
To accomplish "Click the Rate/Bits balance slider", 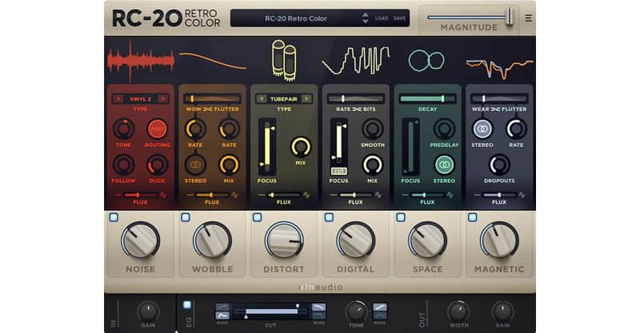I will (x=356, y=99).
